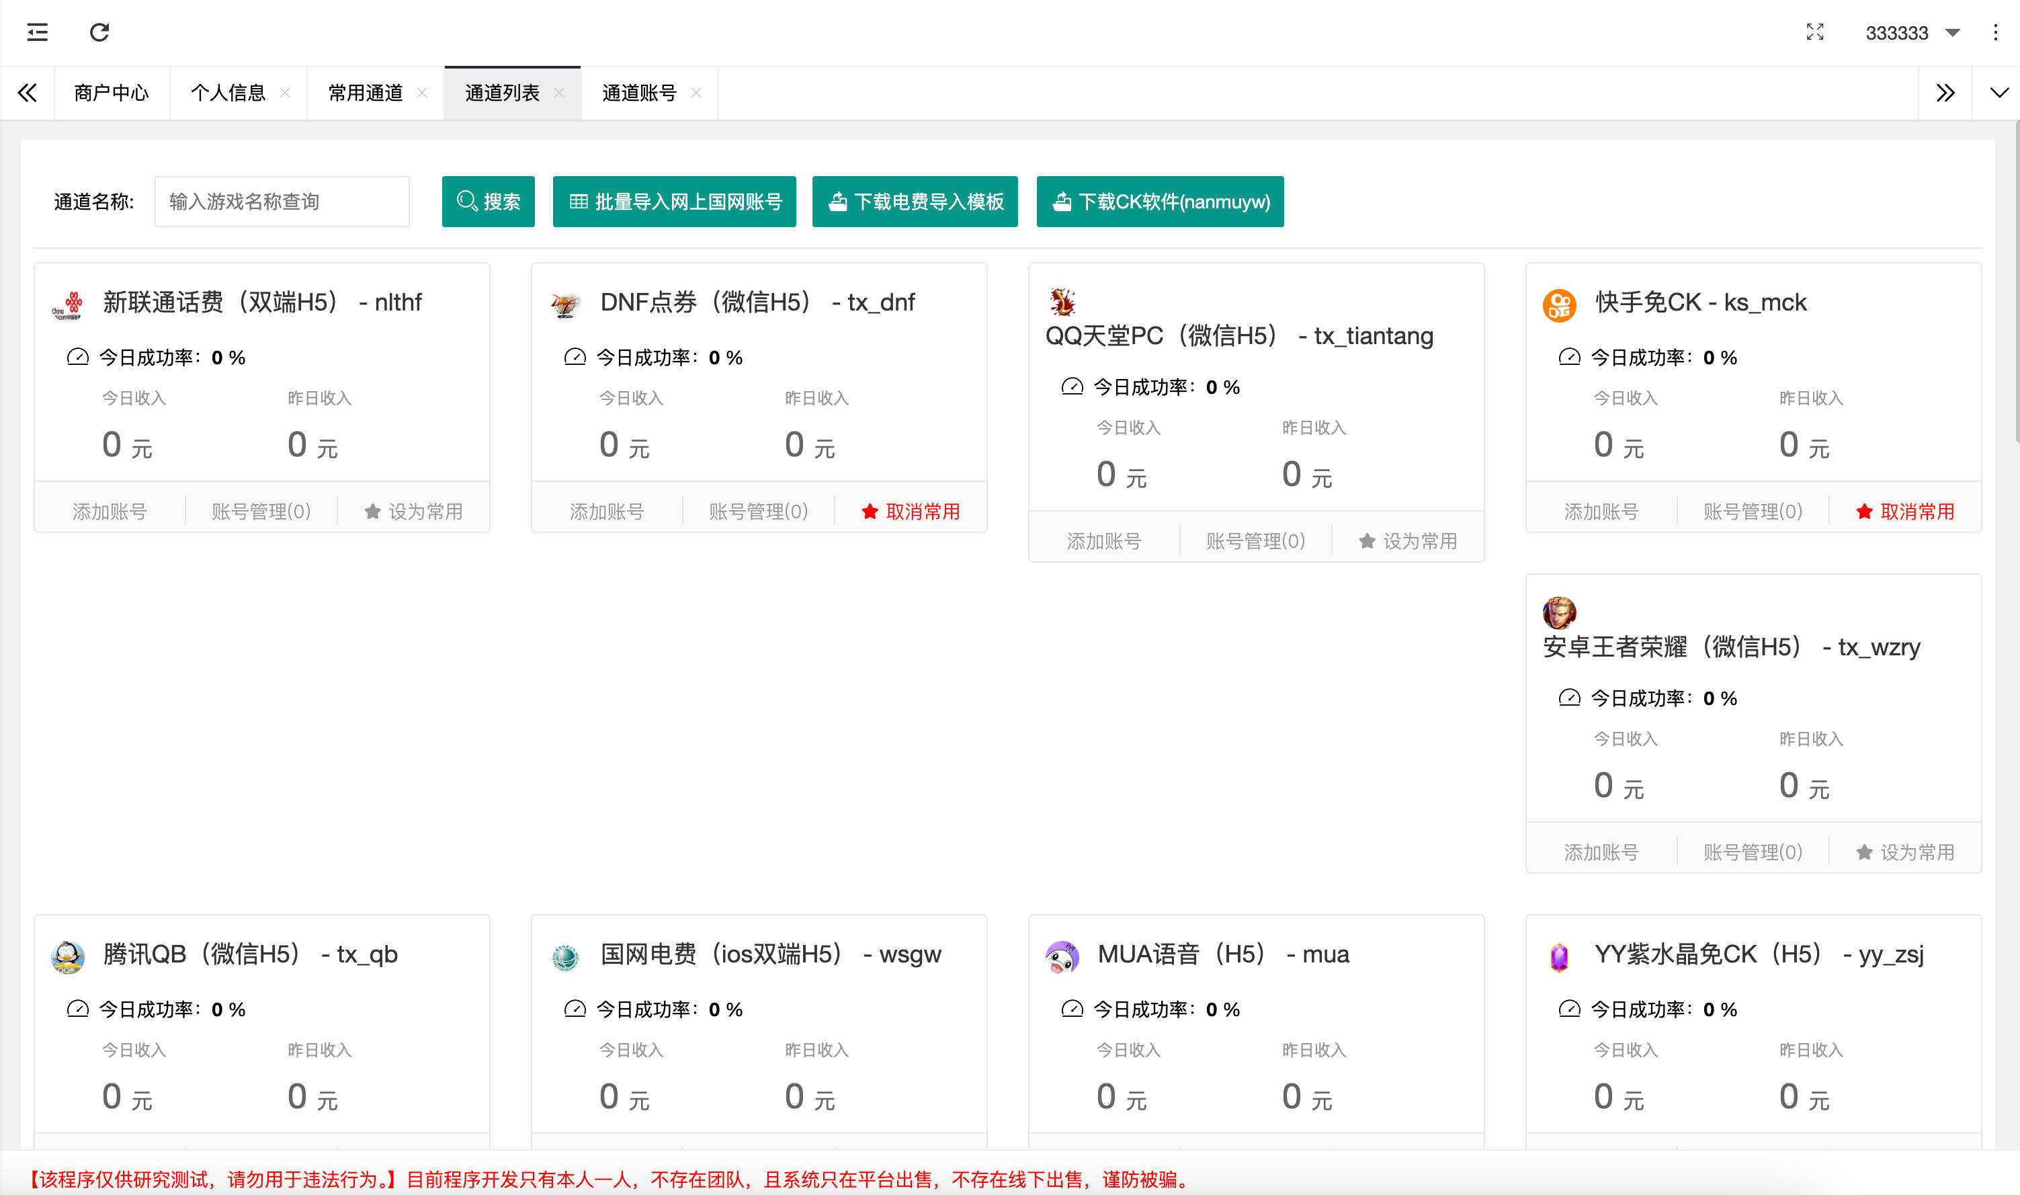This screenshot has width=2020, height=1195.
Task: Click 添加账号 on 安卓王者荣耀 card
Action: point(1601,851)
